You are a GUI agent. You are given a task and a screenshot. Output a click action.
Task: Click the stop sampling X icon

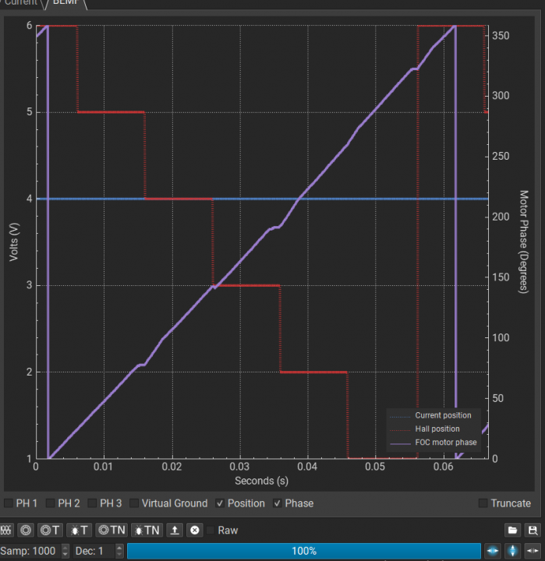click(195, 530)
